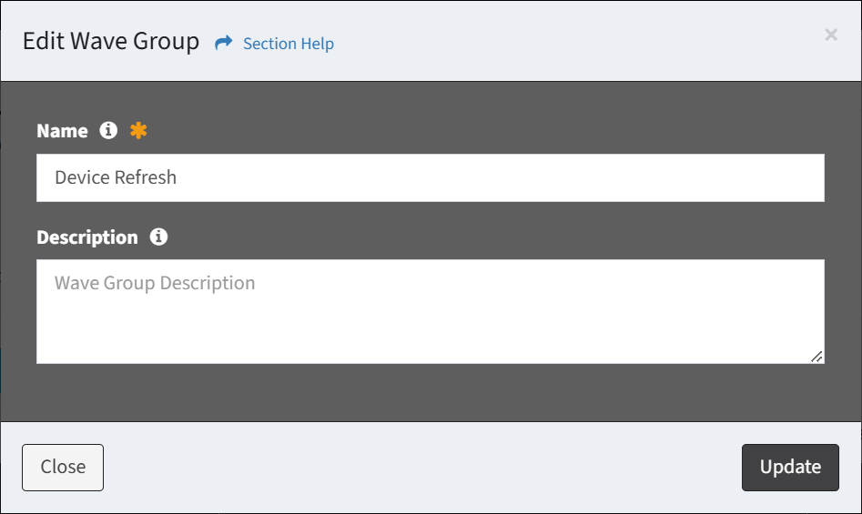This screenshot has width=862, height=514.
Task: Show the Description field info tooltip icon
Action: pos(158,237)
